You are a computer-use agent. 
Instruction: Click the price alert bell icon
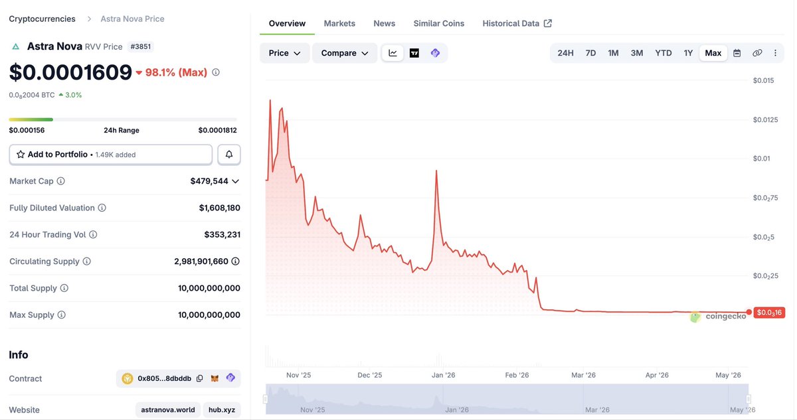[229, 155]
